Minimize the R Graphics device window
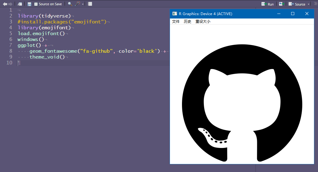The image size is (318, 172). click(x=279, y=14)
